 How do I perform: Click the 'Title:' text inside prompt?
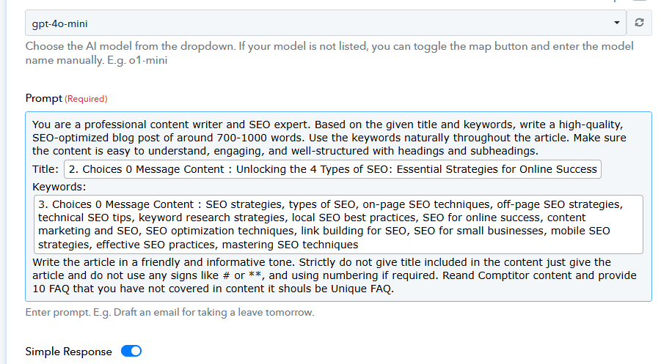click(x=45, y=169)
